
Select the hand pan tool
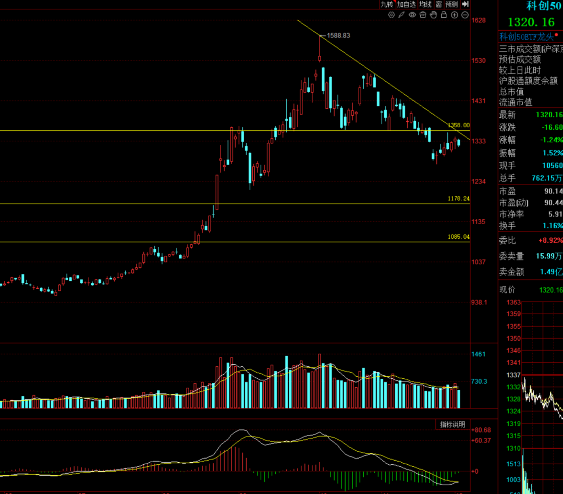click(433, 15)
